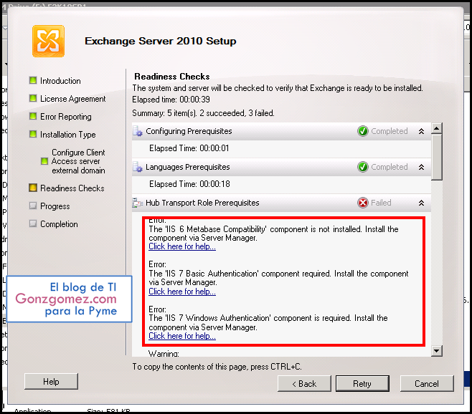Cancel the Exchange setup
Image resolution: width=472 pixels, height=414 pixels.
[427, 384]
